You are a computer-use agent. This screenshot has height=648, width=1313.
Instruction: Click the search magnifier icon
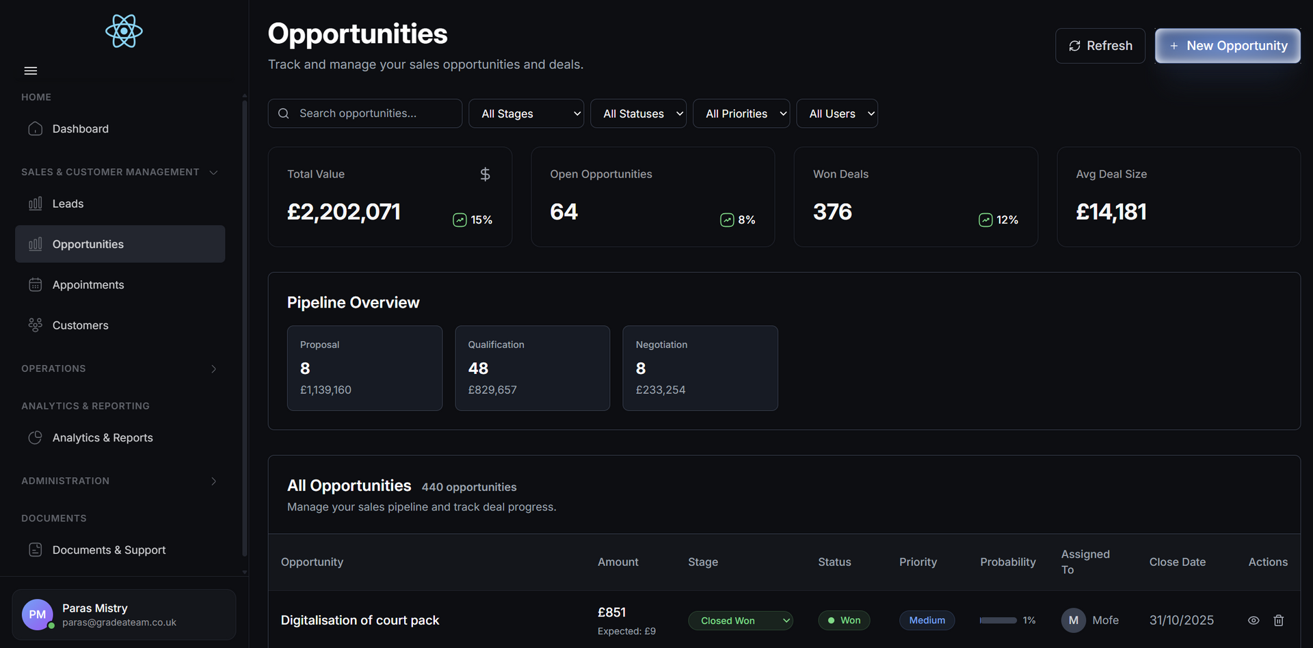[x=283, y=113]
